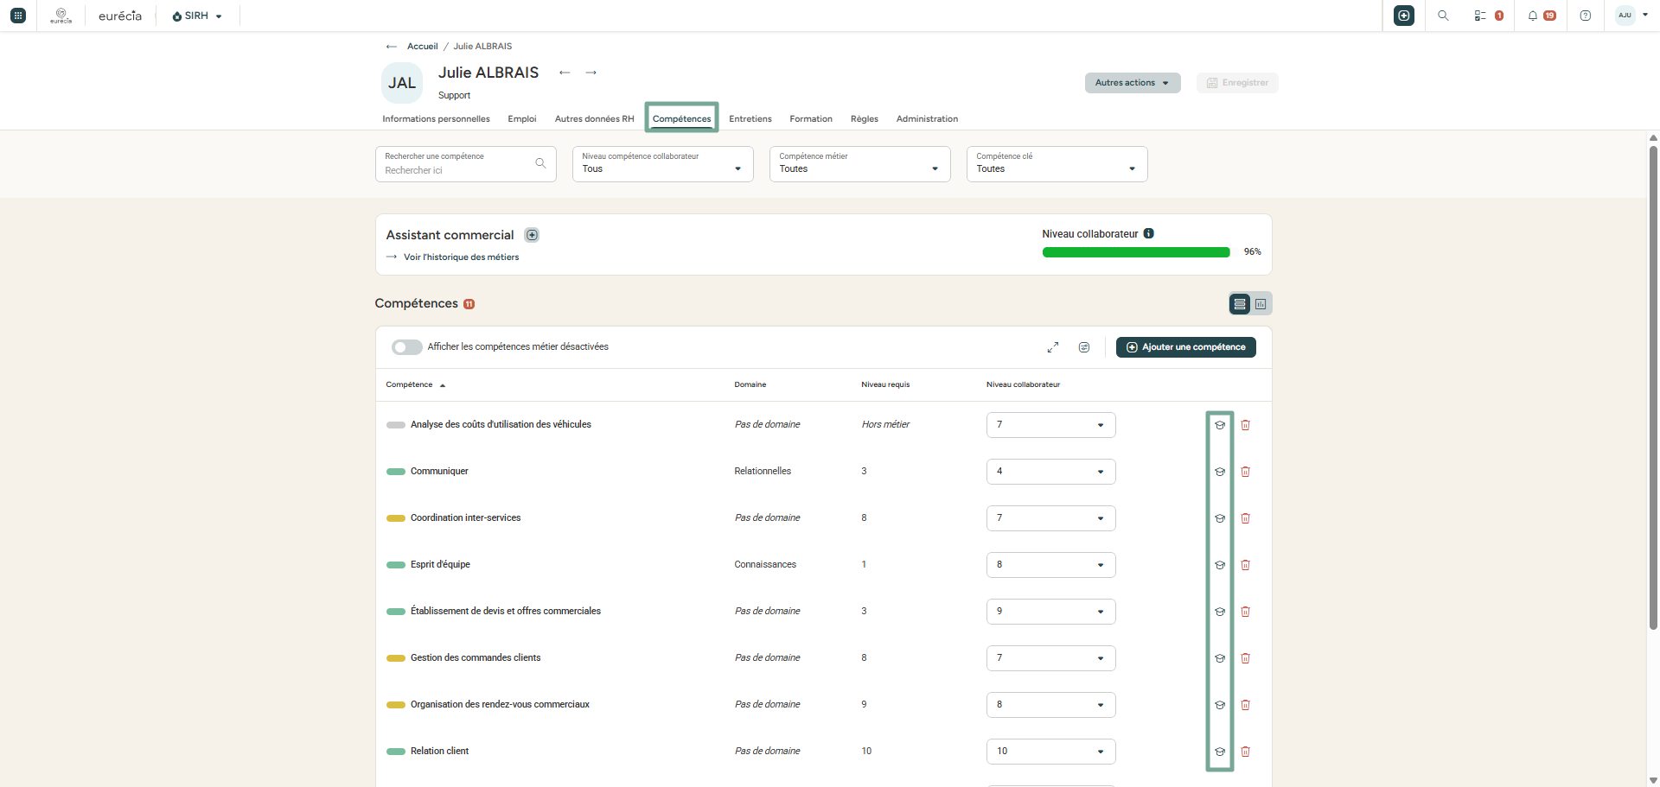The height and width of the screenshot is (787, 1660).
Task: Click the info icon next to Niveau collaborateur
Action: (x=1149, y=233)
